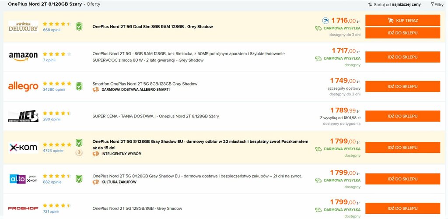Go to the al.to shop via Idź do sklepu
This screenshot has height=219, width=448.
coord(402,179)
